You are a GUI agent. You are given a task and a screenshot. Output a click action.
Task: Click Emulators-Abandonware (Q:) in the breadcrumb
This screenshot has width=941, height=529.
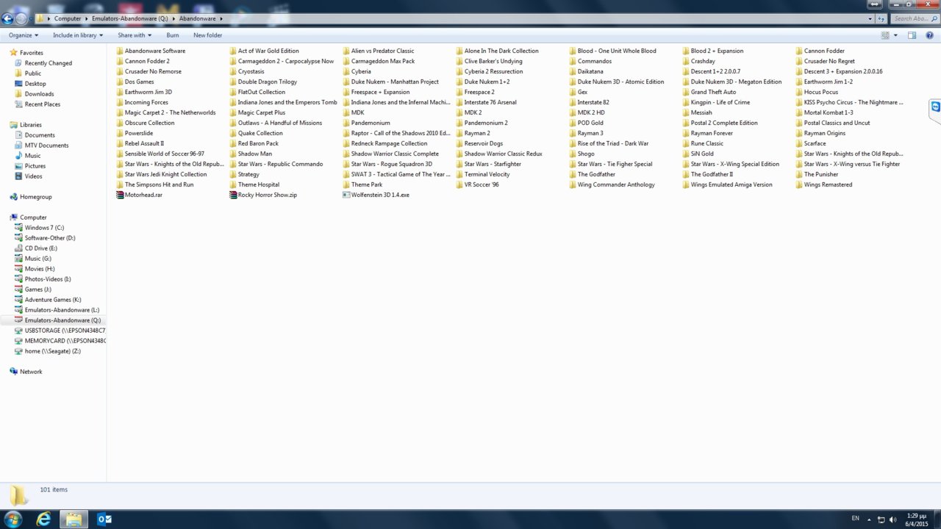click(129, 18)
